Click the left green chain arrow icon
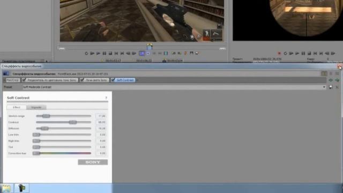This screenshot has height=193, width=343. (x=331, y=80)
